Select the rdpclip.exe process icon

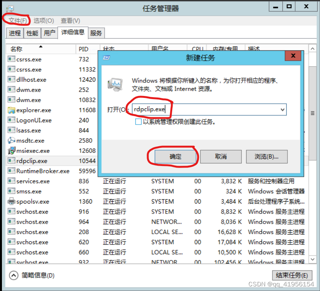12,161
